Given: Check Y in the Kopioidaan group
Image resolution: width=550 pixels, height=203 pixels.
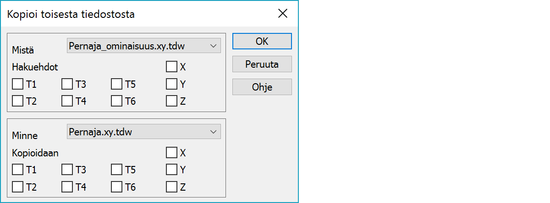Looking at the screenshot, I should click(171, 170).
